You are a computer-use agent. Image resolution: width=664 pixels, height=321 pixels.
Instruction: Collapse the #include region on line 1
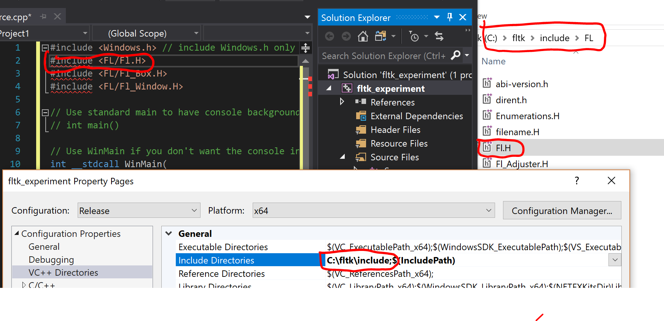[x=45, y=48]
